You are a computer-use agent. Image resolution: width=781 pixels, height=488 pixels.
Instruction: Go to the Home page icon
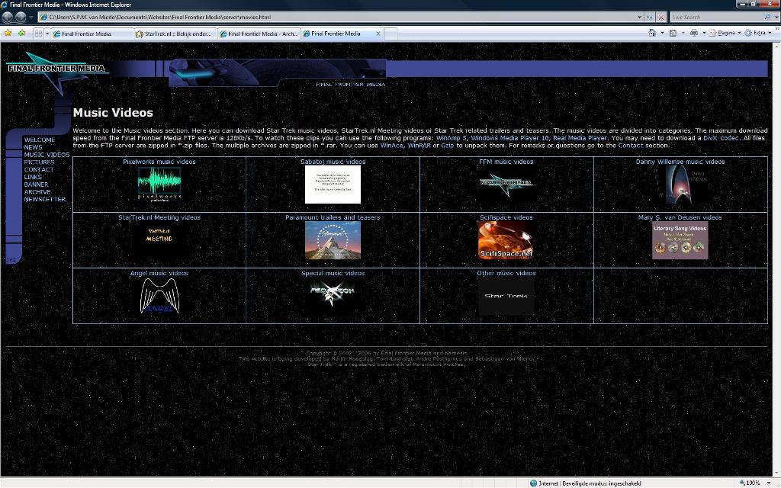(x=652, y=34)
